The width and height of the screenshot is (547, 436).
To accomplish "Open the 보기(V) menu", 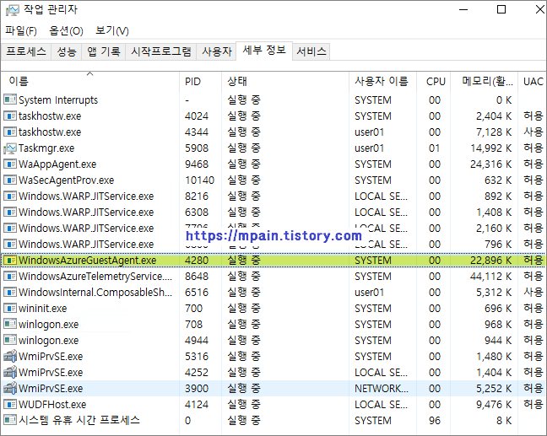I will click(x=112, y=30).
